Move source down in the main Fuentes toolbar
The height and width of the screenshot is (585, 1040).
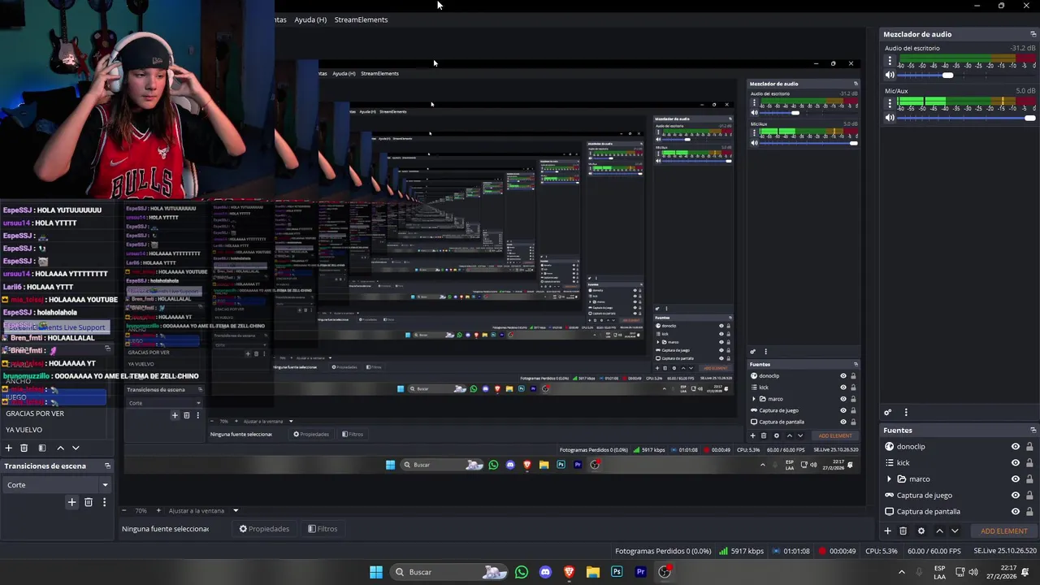(955, 531)
